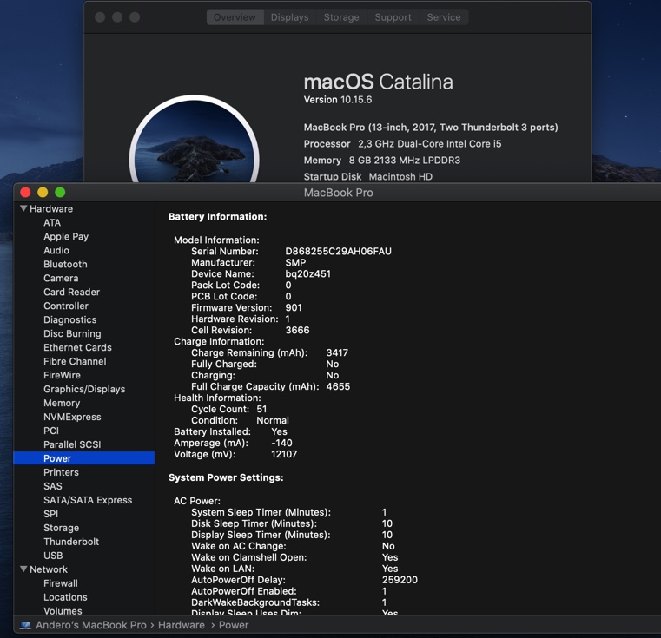661x638 pixels.
Task: Select Graphics/Displays in the sidebar
Action: tap(84, 390)
